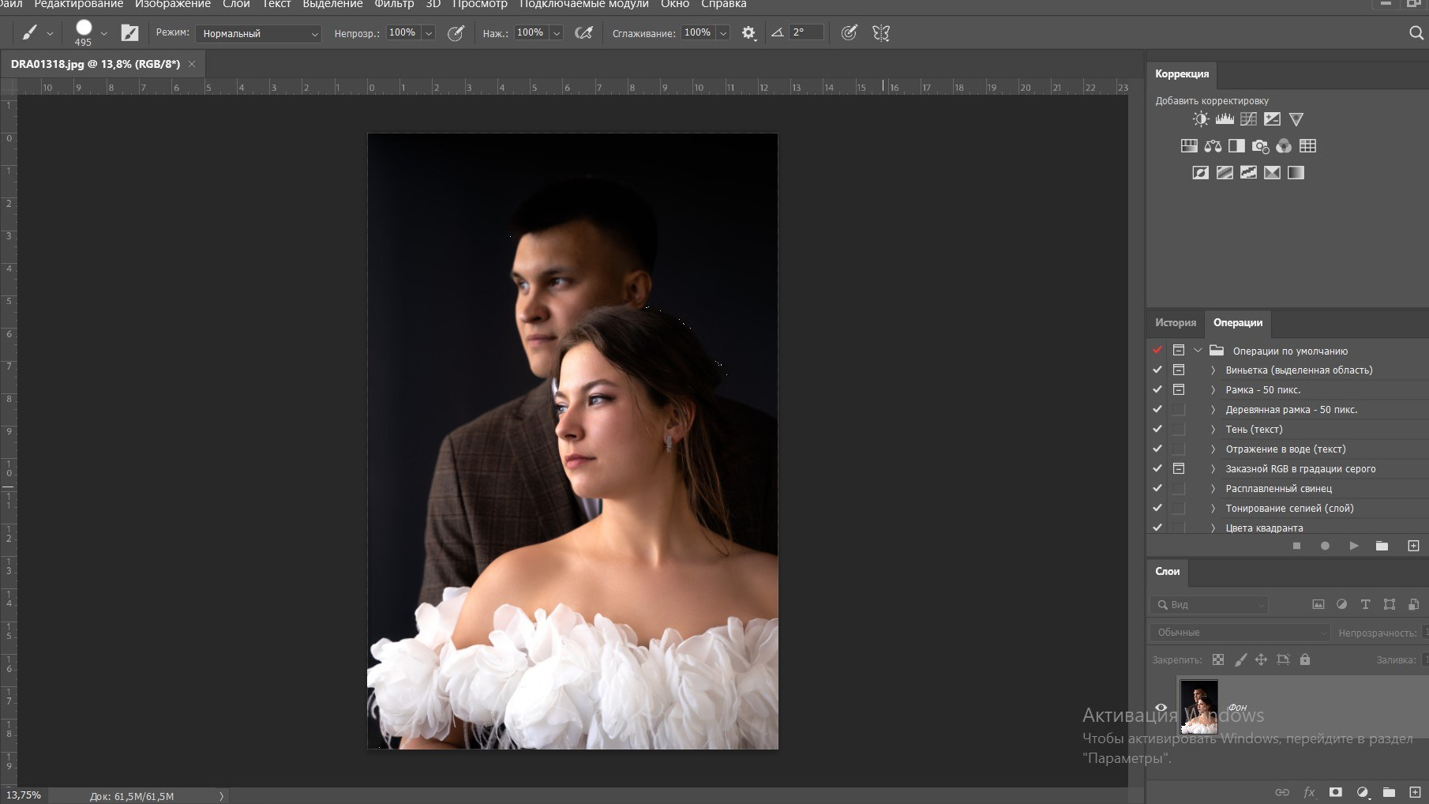Open the Фильтр menu
Screen dimensions: 1429x804
[394, 4]
